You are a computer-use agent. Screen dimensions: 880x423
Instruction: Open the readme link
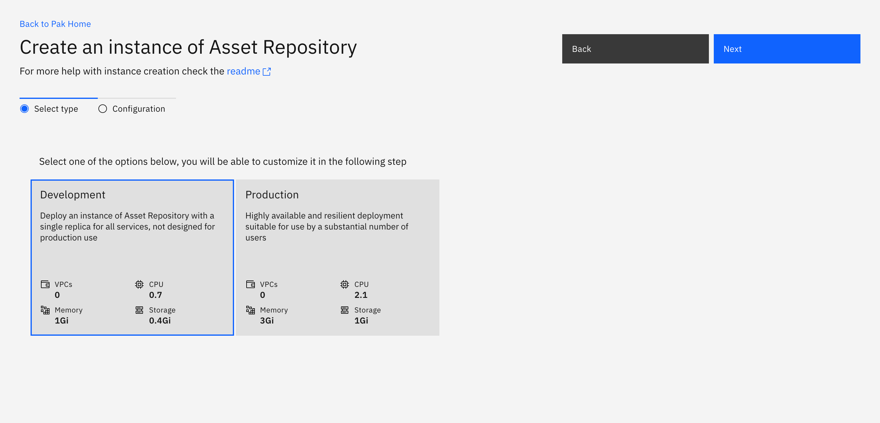[243, 71]
